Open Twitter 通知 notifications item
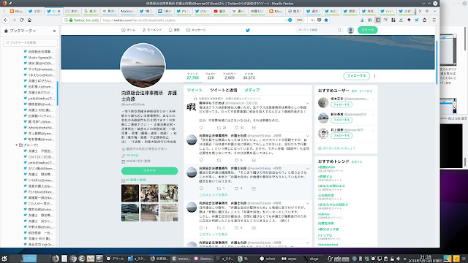Screen dimensions: 468x263 click(174, 30)
